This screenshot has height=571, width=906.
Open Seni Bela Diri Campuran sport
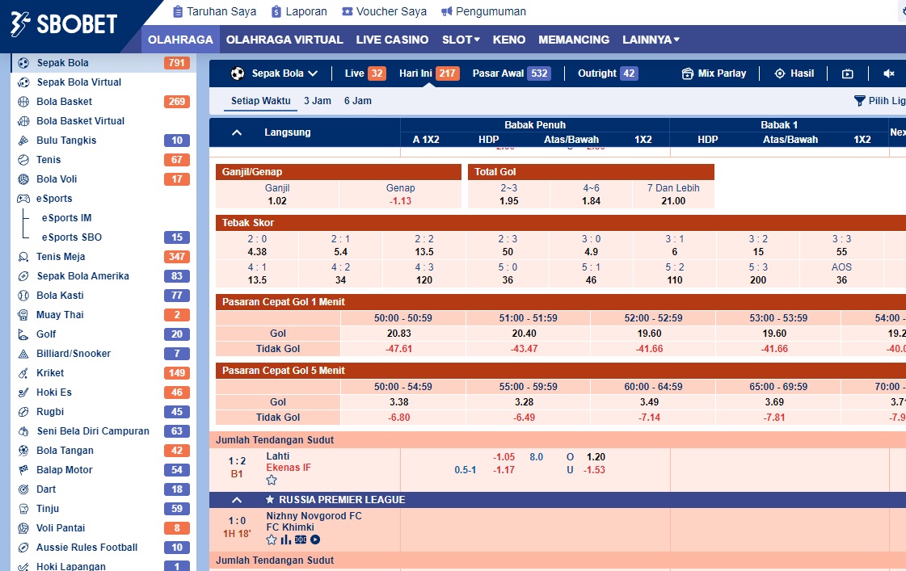coord(103,430)
